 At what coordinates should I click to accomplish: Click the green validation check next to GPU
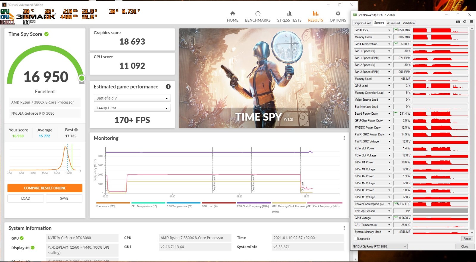pyautogui.click(x=22, y=238)
